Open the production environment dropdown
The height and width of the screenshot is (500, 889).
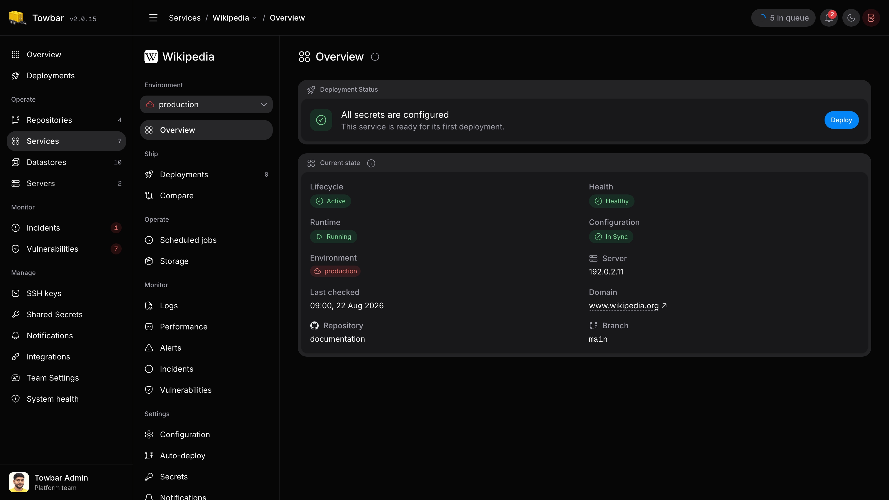click(206, 104)
